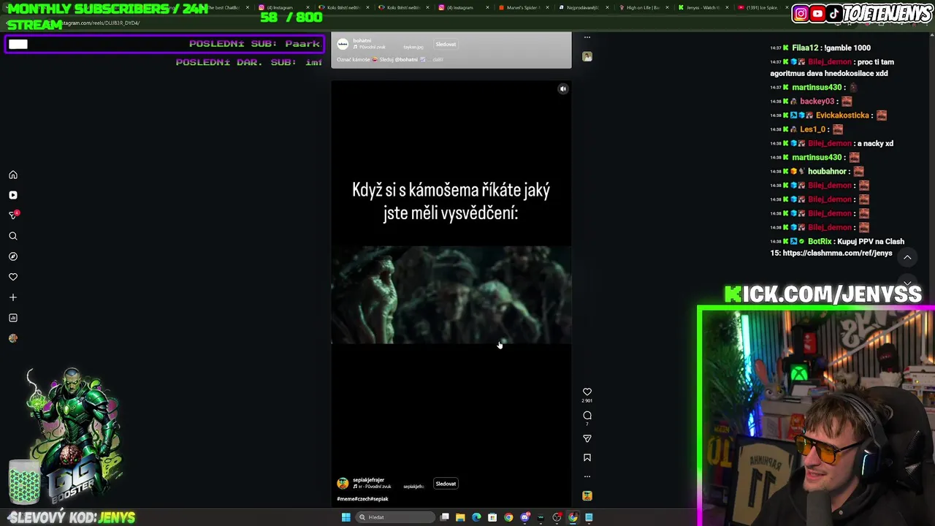Open Původní zvuk audio link of sepiakjefrajer
This screenshot has width=935, height=526.
(373, 487)
